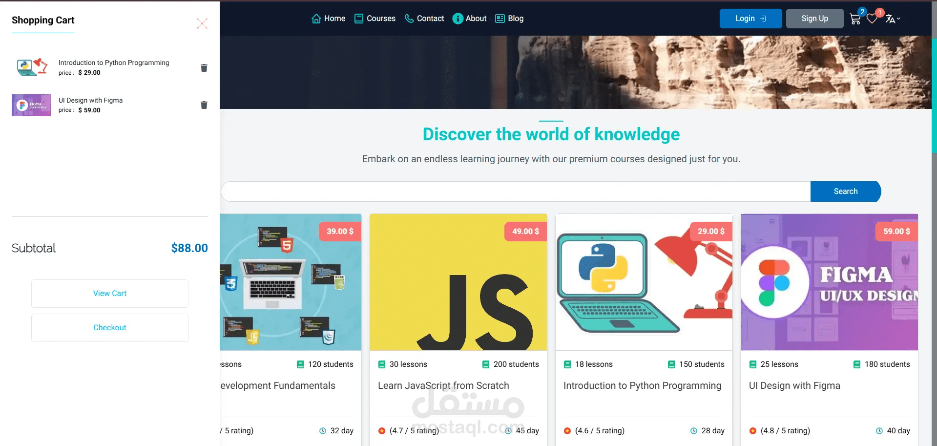Click the clock icon beside 28 day
This screenshot has height=446, width=937.
[694, 431]
